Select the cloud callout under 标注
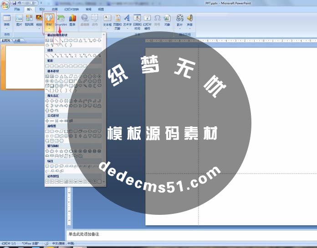Screen dimensions: 317x248 pos(61,166)
